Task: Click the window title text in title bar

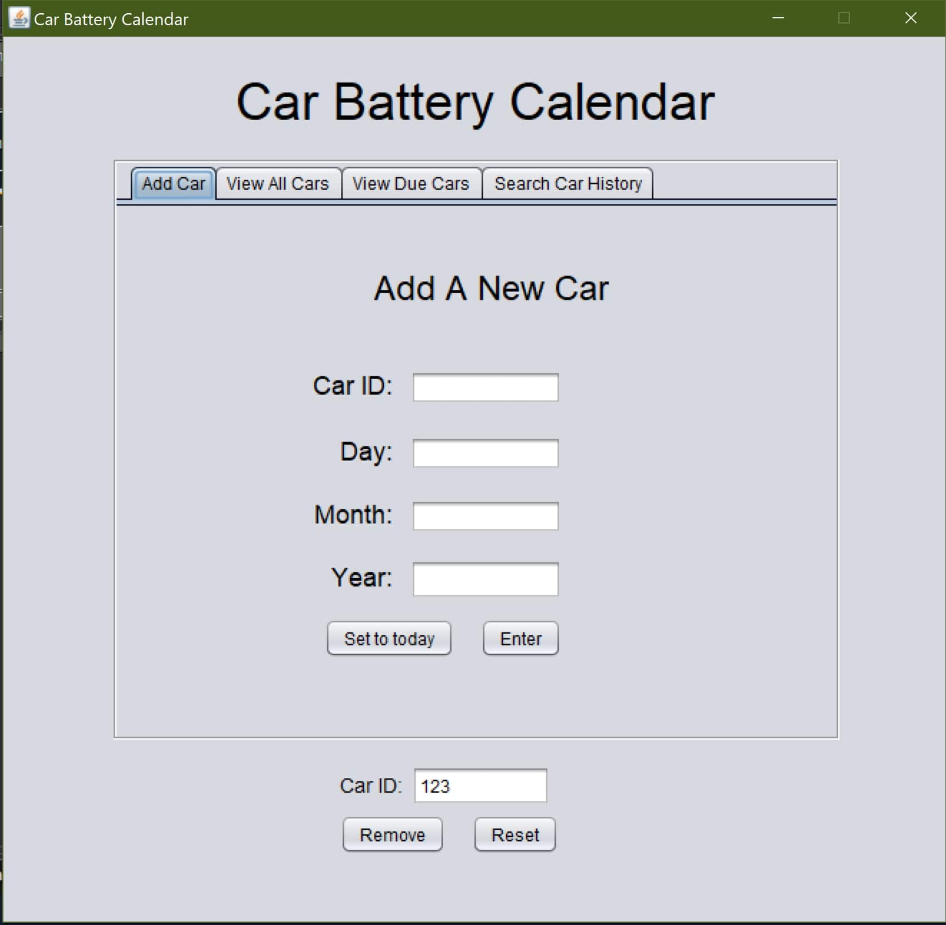Action: 111,19
